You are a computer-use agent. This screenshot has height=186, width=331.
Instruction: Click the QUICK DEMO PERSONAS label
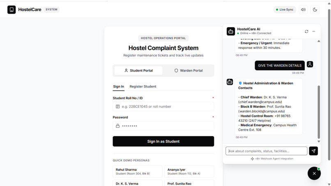(131, 160)
